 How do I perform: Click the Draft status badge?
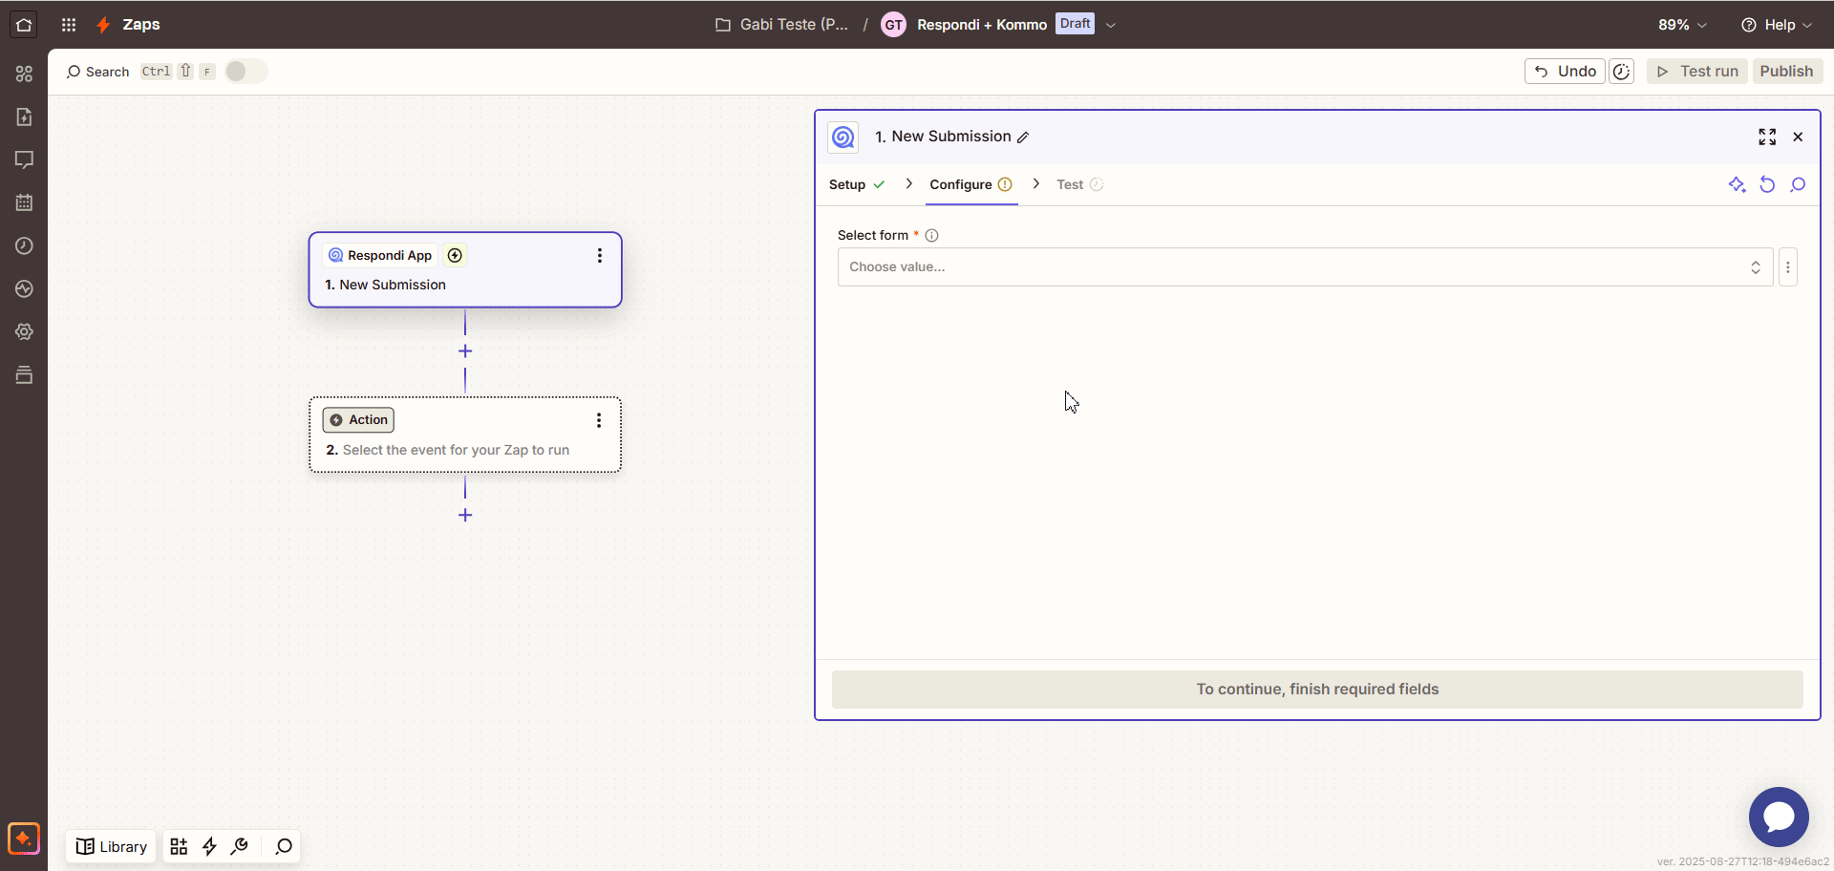point(1075,24)
